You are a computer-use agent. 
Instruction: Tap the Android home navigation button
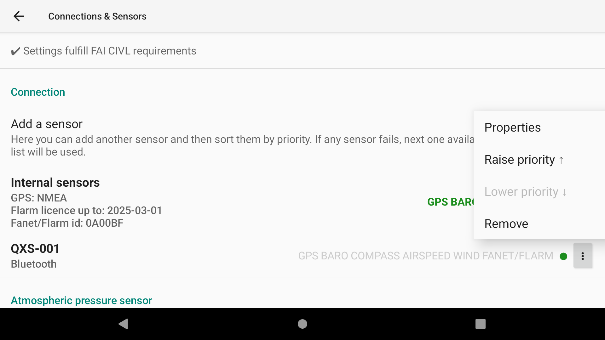pyautogui.click(x=302, y=324)
